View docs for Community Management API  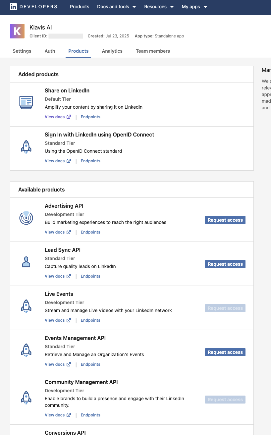point(58,415)
